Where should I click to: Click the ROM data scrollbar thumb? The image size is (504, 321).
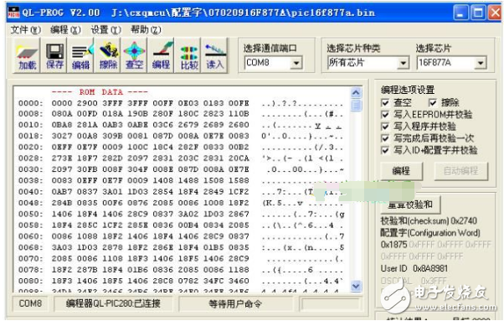(356, 106)
